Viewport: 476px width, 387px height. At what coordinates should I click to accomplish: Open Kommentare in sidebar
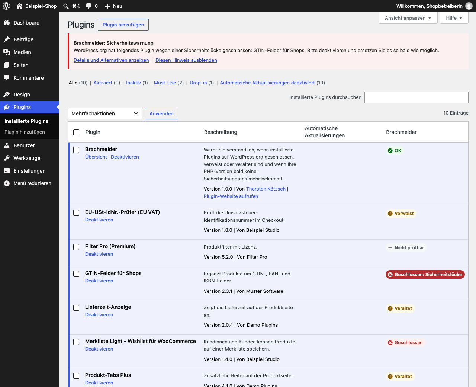30,78
